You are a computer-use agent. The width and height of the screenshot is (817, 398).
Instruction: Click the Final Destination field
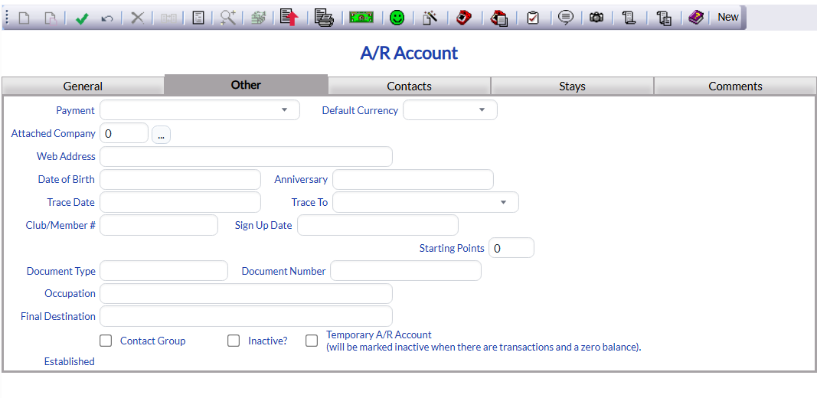pos(246,316)
